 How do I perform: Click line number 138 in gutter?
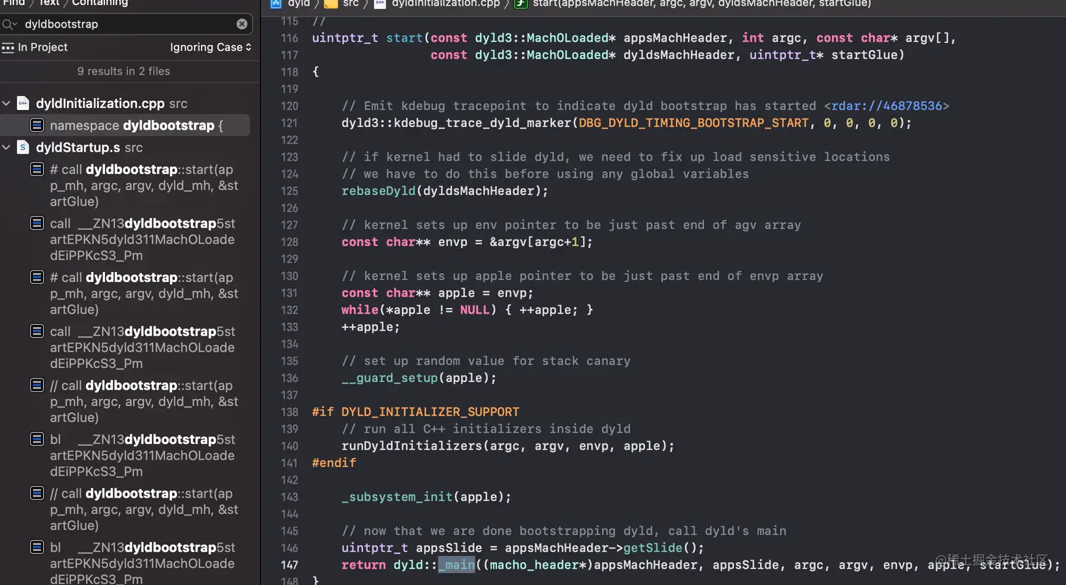tap(289, 412)
